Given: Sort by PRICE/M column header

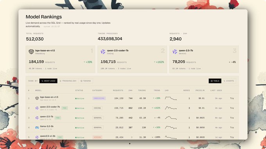Looking at the screenshot, I should pyautogui.click(x=200, y=90).
